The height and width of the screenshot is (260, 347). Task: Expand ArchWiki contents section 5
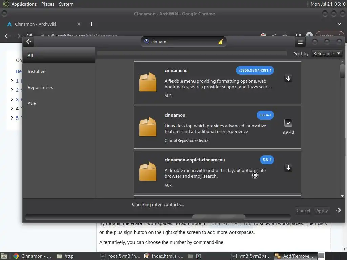point(12,118)
